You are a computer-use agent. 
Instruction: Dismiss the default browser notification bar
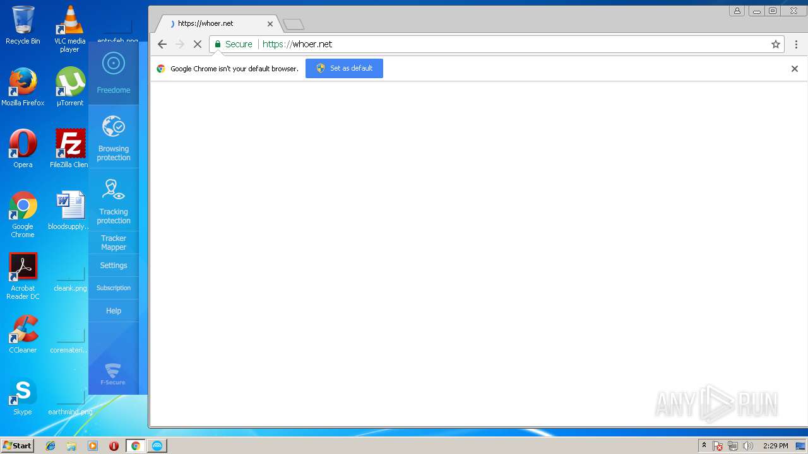click(795, 69)
